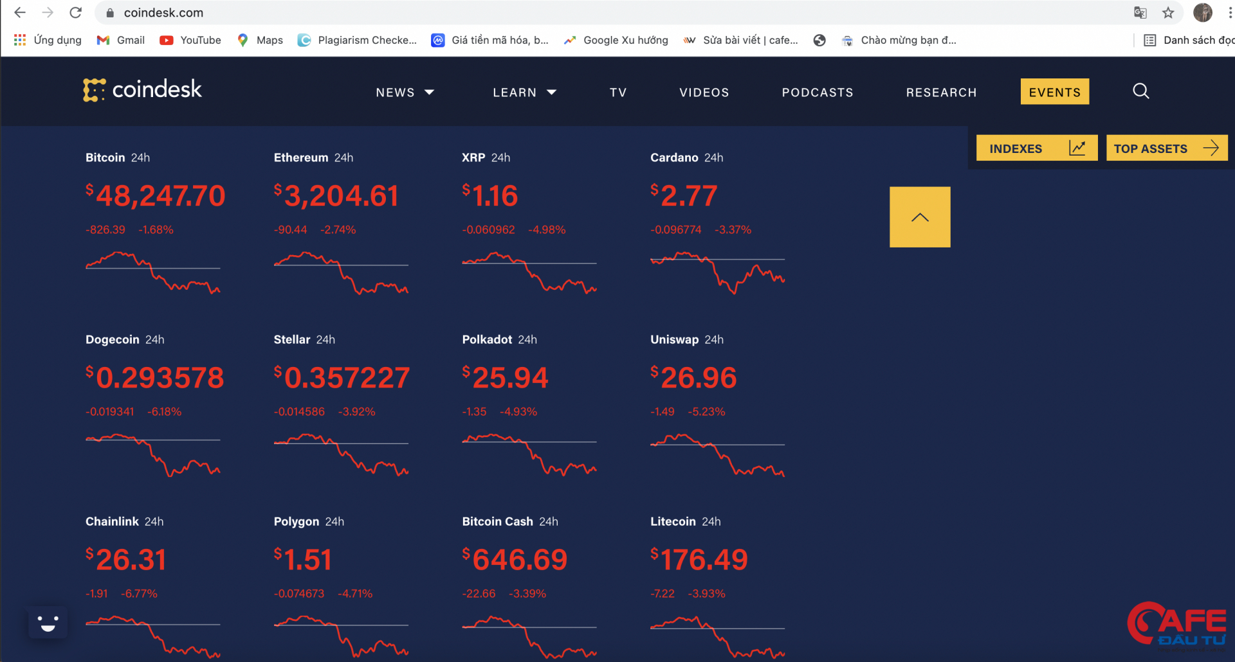Click the XRP 24h heading

pyautogui.click(x=486, y=157)
